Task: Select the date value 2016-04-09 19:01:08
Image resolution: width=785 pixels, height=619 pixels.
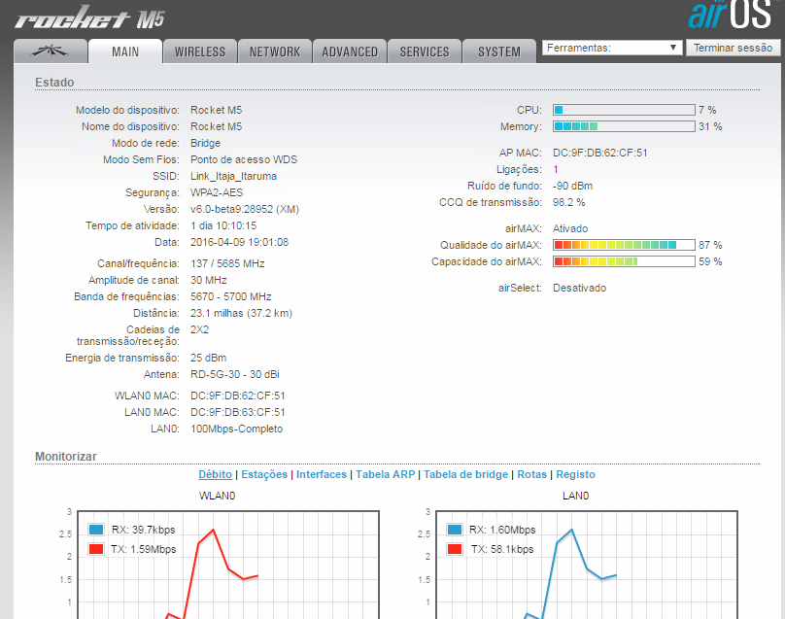Action: coord(239,242)
